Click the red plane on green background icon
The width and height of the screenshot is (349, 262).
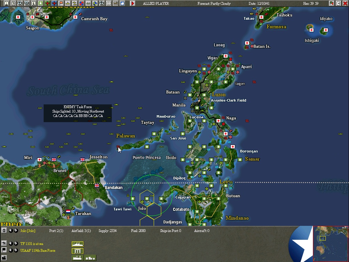click(47, 3)
